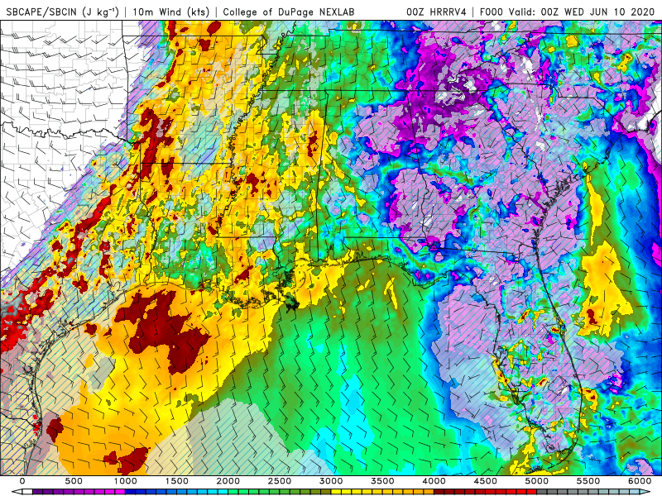Click the "Valid: 00Z WED JUN 10 2020" text

click(583, 12)
